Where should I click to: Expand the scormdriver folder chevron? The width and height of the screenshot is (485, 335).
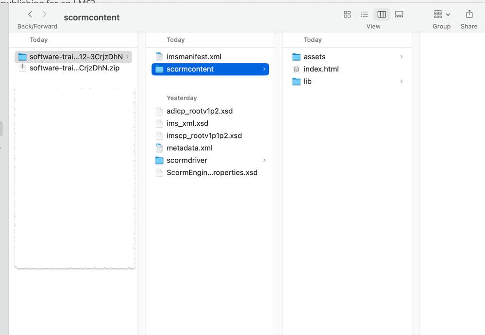click(x=264, y=160)
